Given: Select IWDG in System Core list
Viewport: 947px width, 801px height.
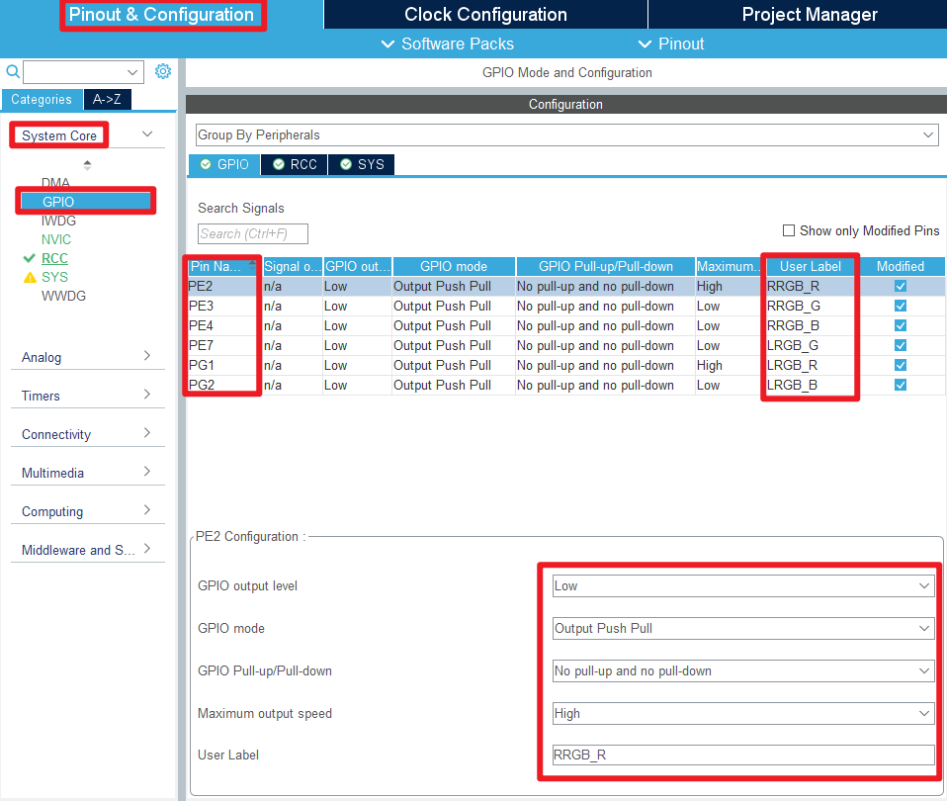Looking at the screenshot, I should [58, 222].
